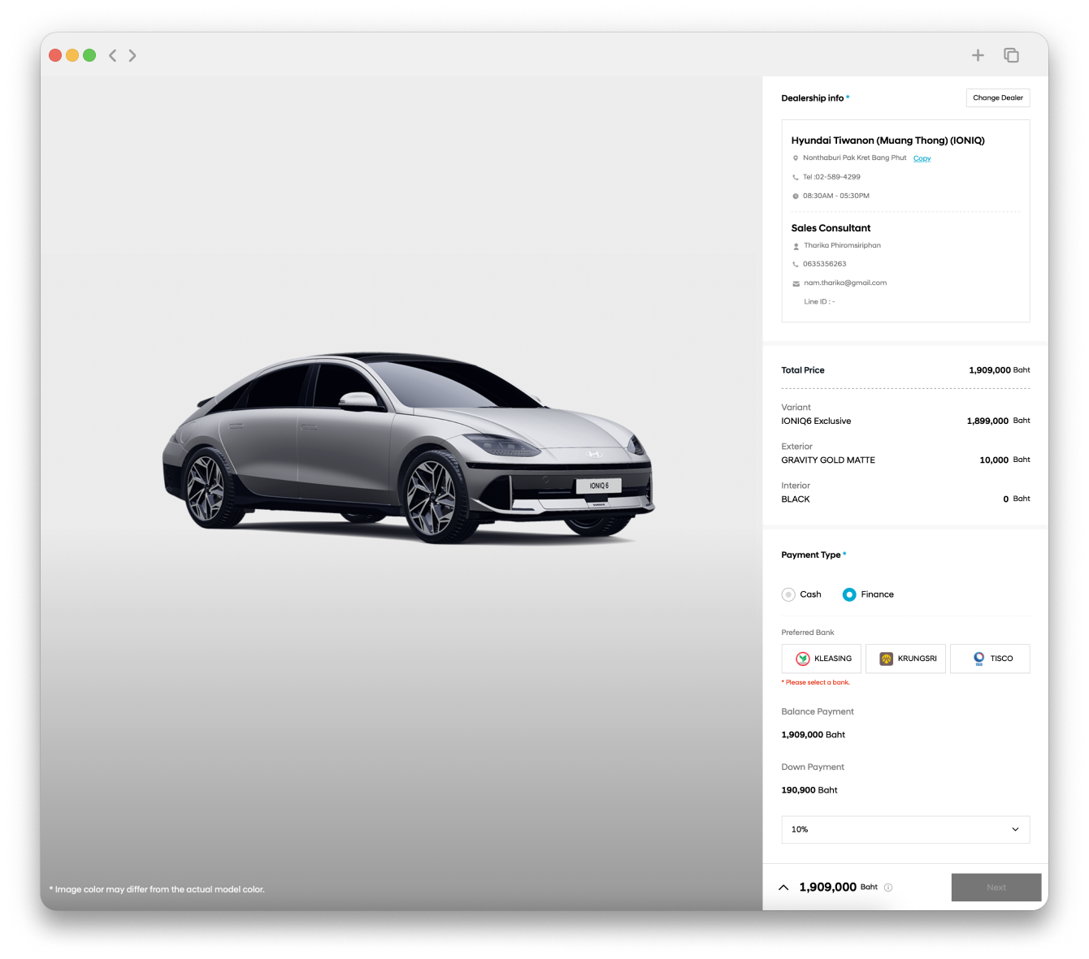
Task: Click the Line ID text
Action: (819, 301)
